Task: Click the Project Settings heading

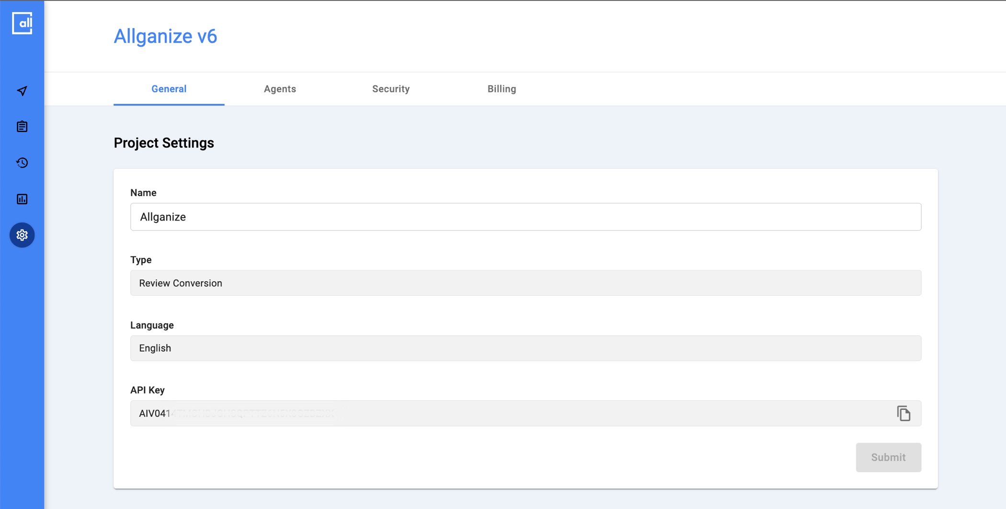Action: point(164,143)
